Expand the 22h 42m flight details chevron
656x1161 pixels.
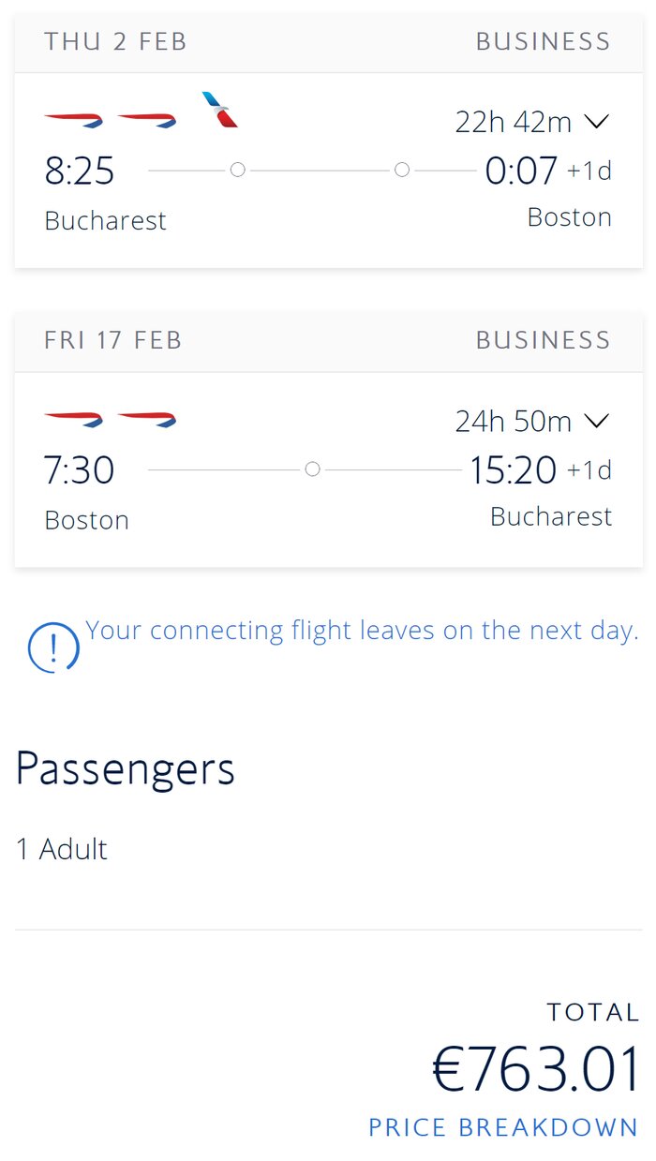tap(597, 122)
